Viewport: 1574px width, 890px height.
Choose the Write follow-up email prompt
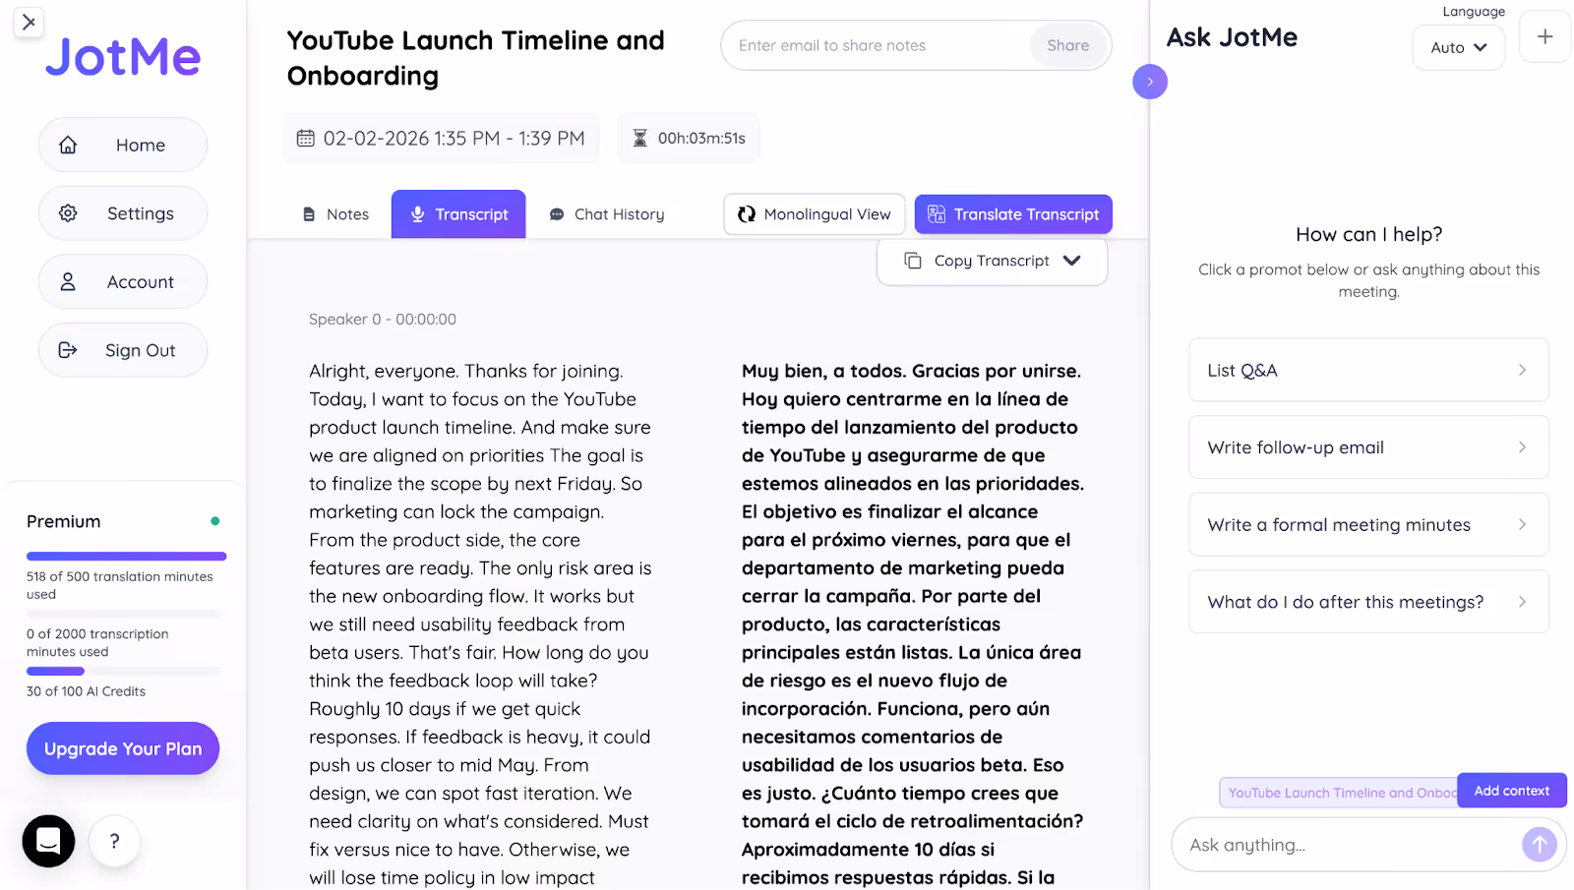coord(1368,447)
